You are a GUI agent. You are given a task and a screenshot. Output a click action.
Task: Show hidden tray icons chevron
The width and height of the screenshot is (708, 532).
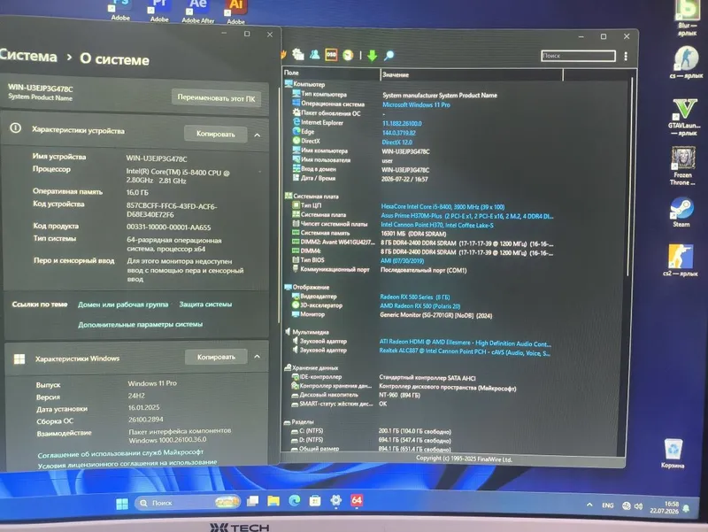pyautogui.click(x=589, y=505)
